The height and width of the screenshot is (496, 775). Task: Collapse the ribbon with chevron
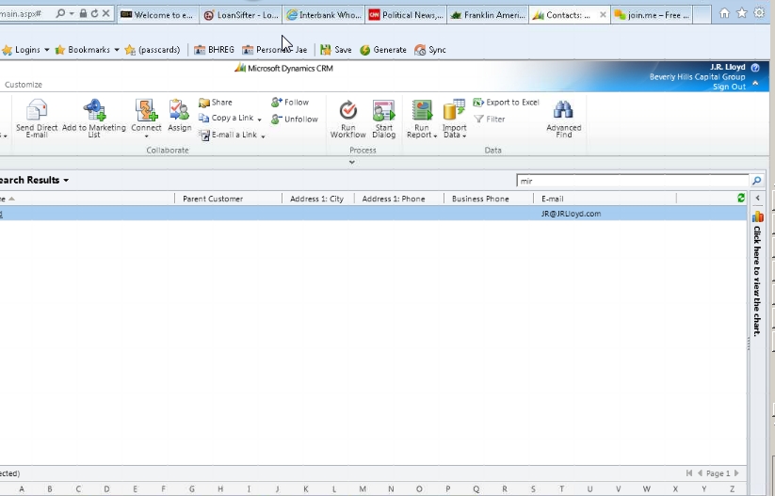(352, 163)
